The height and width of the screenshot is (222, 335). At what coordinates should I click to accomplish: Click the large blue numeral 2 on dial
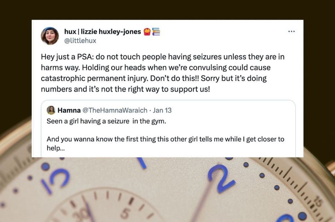[x=221, y=178]
